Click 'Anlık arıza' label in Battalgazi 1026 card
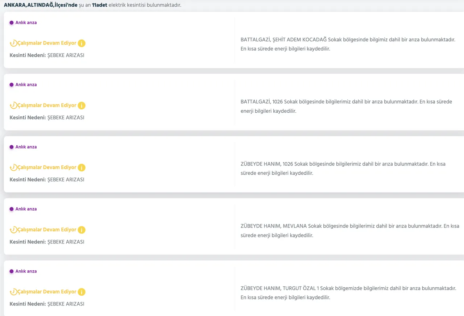The height and width of the screenshot is (316, 464). (x=26, y=85)
